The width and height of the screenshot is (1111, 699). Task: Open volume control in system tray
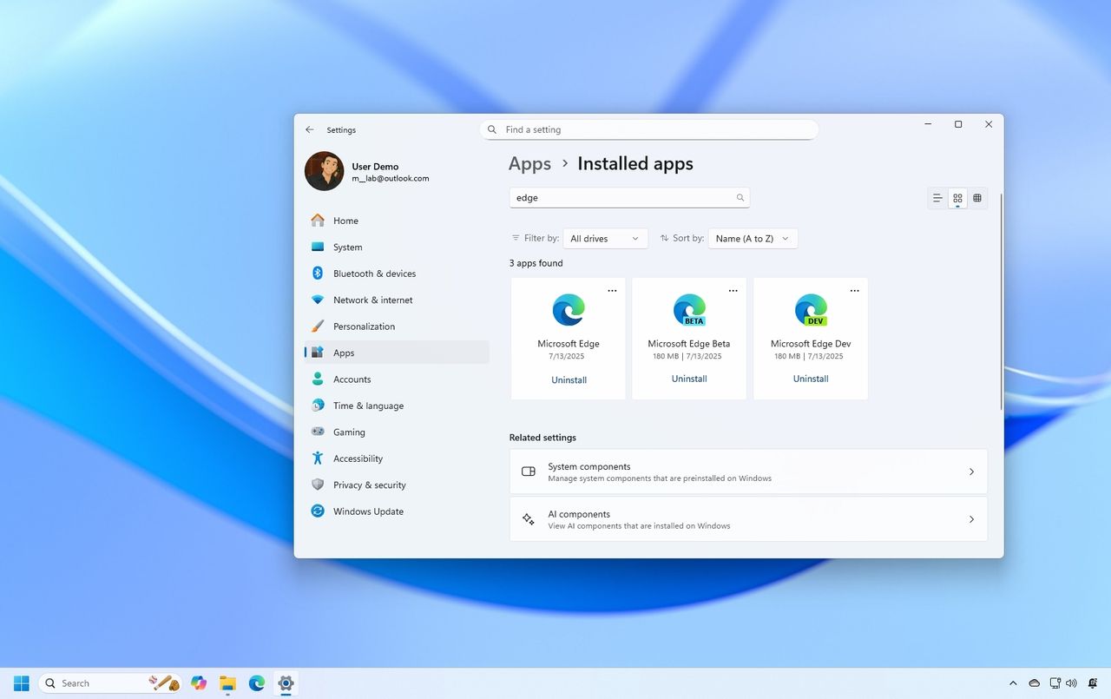point(1071,683)
